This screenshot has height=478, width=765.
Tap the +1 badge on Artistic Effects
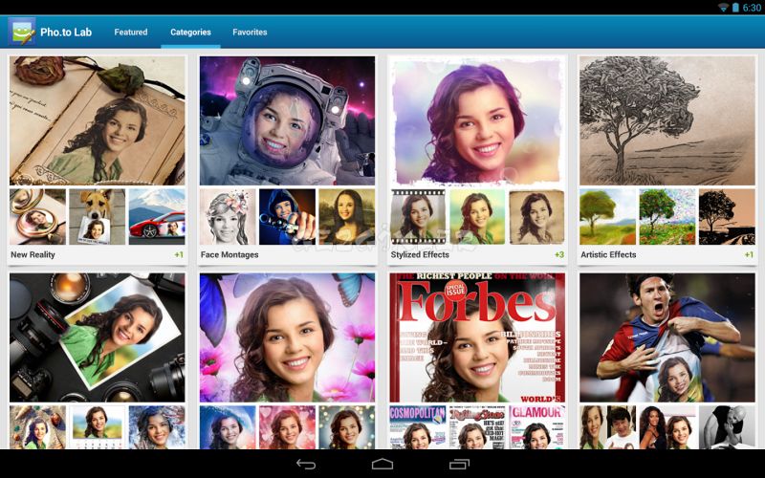coord(749,254)
